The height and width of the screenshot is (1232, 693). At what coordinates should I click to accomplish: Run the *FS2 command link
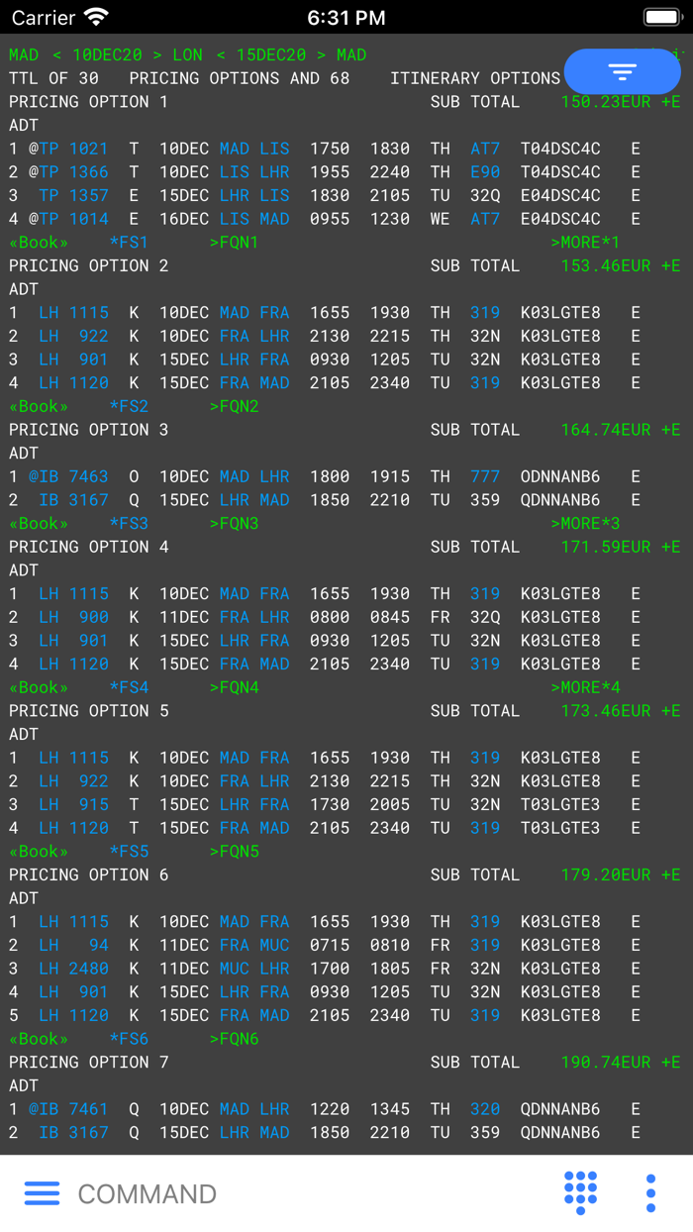[129, 407]
